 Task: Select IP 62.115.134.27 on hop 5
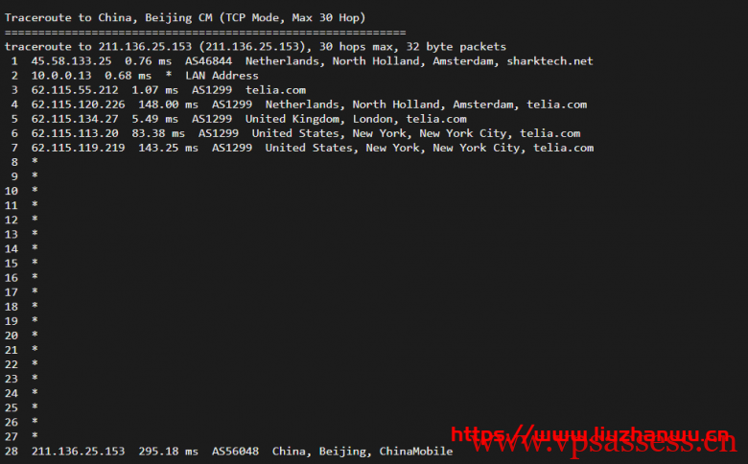[x=75, y=119]
